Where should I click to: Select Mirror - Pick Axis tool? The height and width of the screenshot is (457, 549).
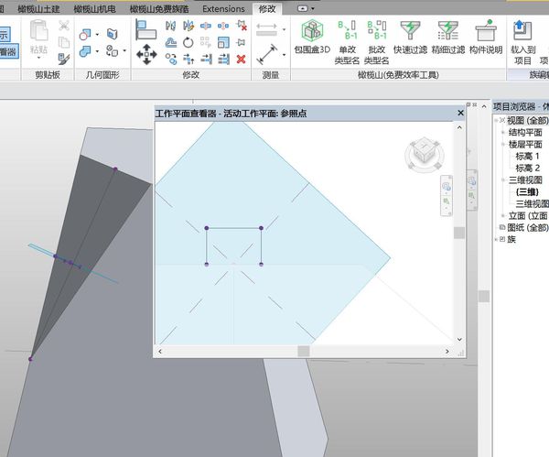point(170,26)
